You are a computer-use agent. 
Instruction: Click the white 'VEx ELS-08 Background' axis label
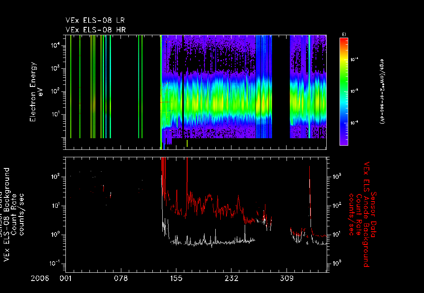[x=7, y=215]
